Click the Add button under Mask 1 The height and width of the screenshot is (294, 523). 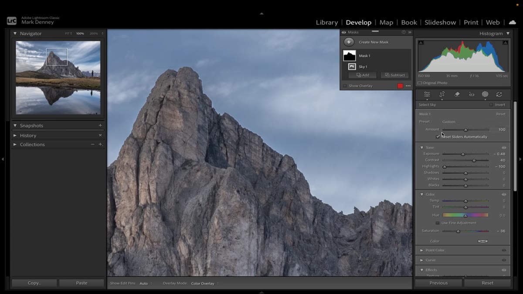tap(363, 75)
